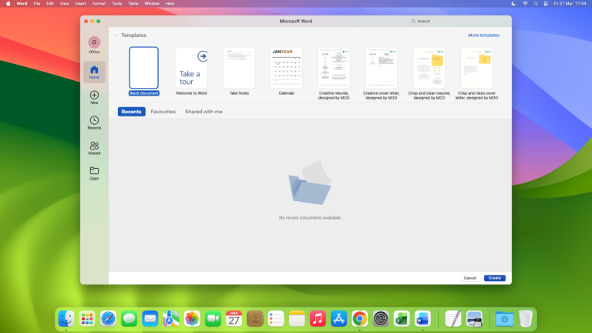Click the Open folder sidebar icon
The width and height of the screenshot is (592, 333).
[x=94, y=172]
